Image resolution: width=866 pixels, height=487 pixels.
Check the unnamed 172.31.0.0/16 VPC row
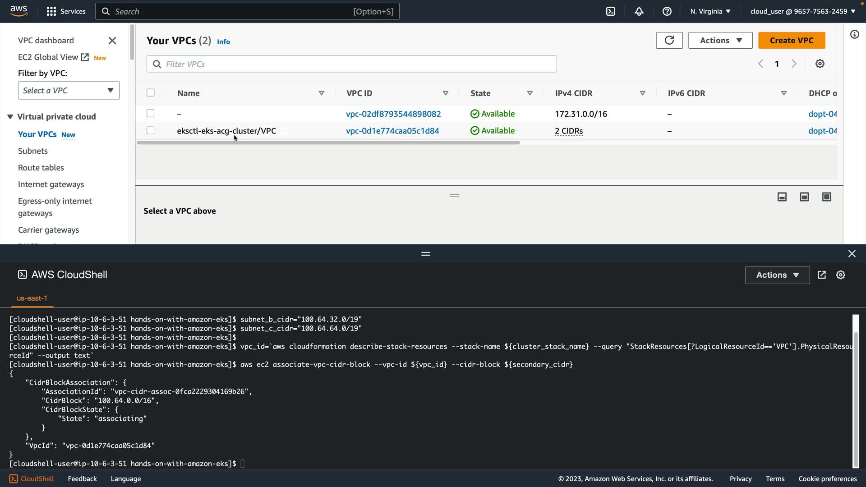[x=151, y=114]
